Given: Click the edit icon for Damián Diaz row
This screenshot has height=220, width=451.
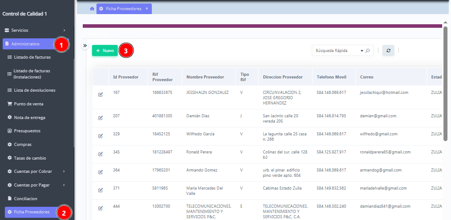Looking at the screenshot, I should (x=100, y=118).
